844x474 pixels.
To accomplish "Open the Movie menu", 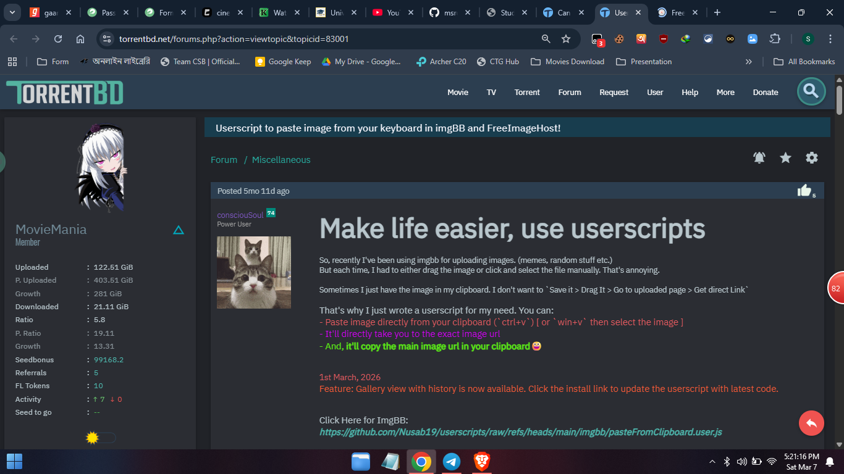I will 458,93.
